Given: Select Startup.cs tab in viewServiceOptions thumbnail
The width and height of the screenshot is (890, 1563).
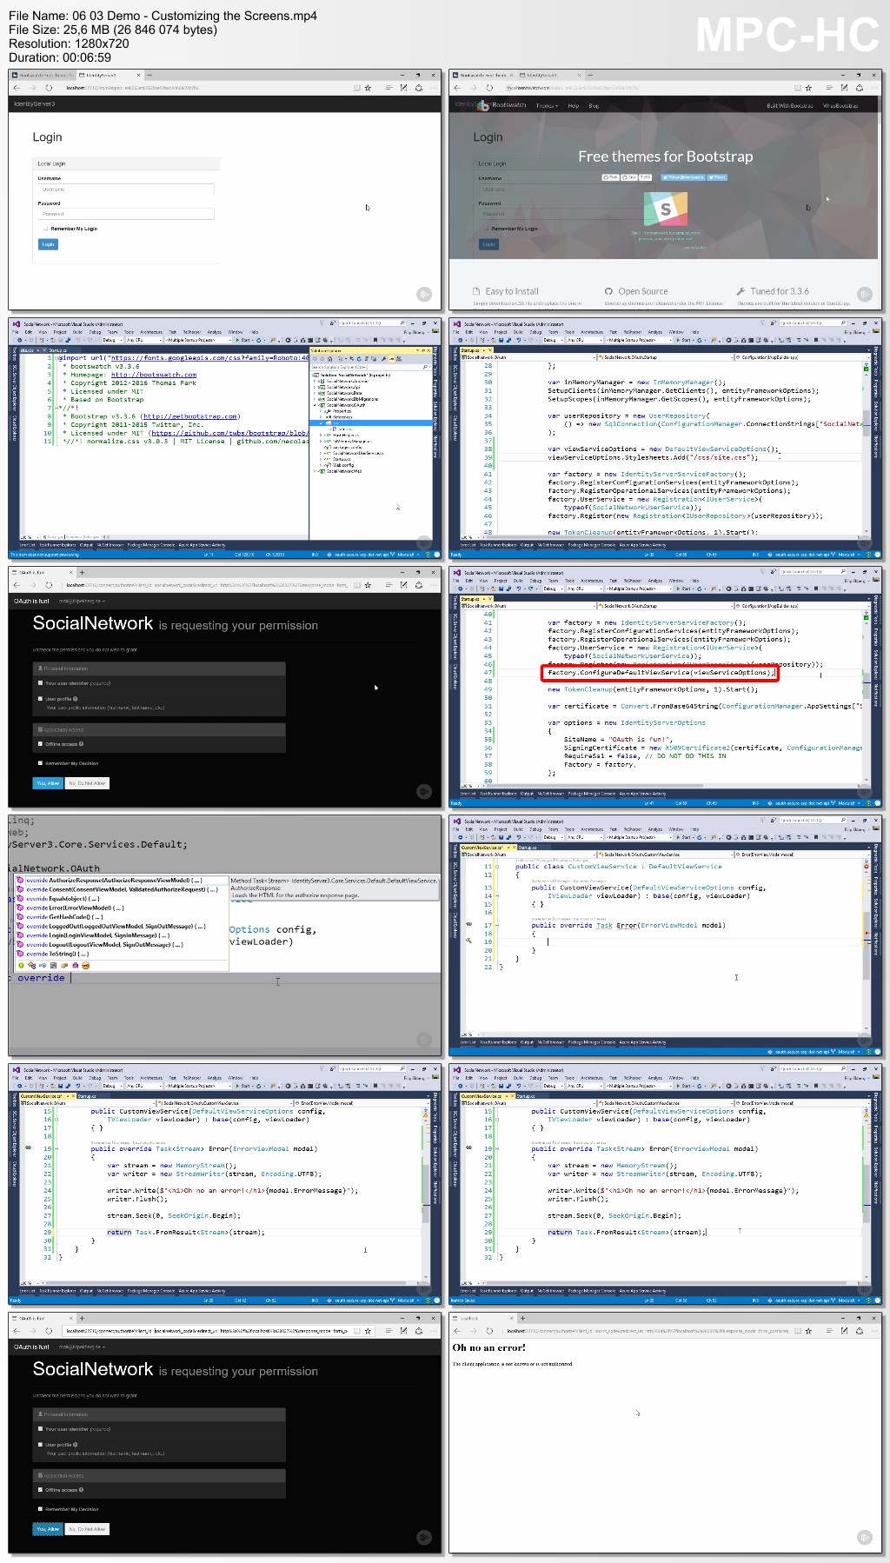Looking at the screenshot, I should [x=475, y=350].
